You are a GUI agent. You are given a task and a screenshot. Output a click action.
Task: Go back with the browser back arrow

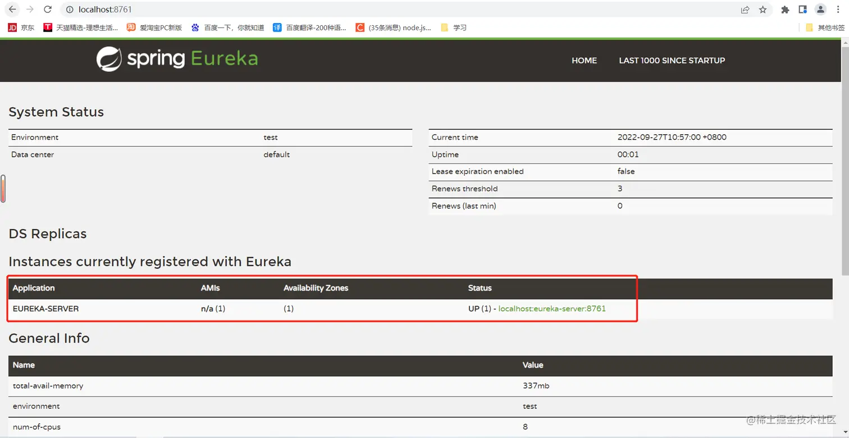pos(12,10)
